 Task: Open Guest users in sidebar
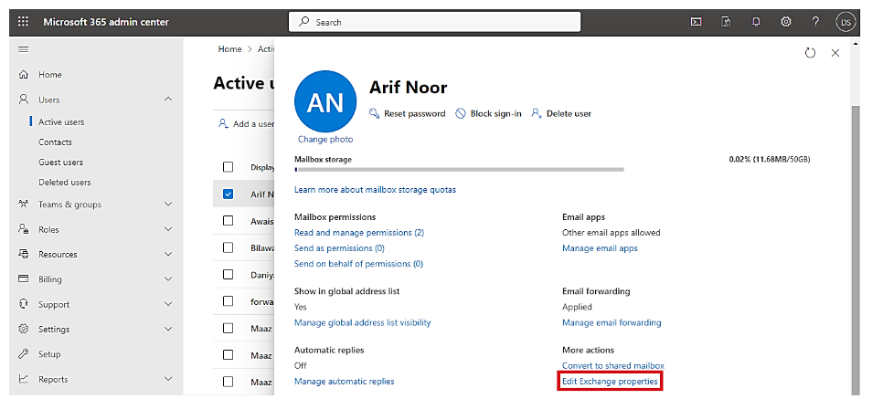(60, 163)
